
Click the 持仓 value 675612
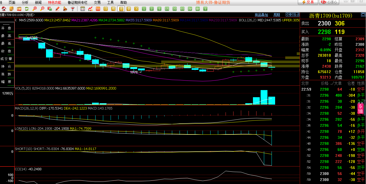[324, 72]
